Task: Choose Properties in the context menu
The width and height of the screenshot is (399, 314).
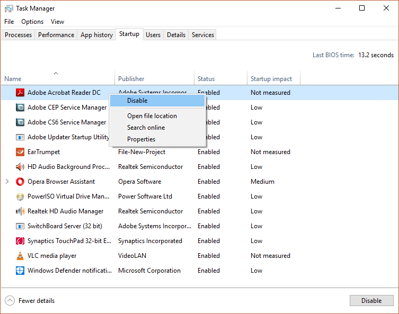Action: 157,139
